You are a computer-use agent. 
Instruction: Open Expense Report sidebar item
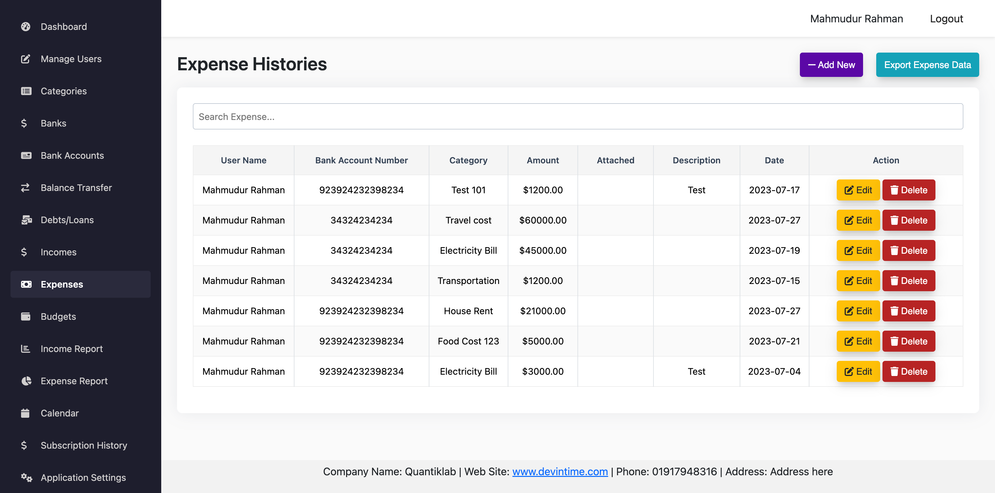tap(74, 381)
